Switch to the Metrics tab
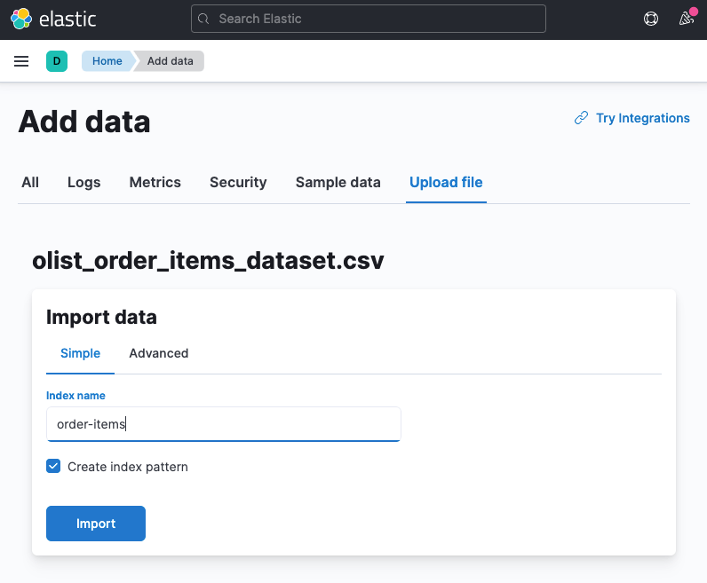This screenshot has height=583, width=707. 155,182
